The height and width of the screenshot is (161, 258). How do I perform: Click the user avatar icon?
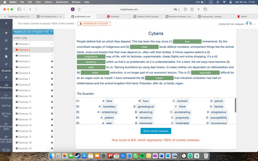click(249, 23)
